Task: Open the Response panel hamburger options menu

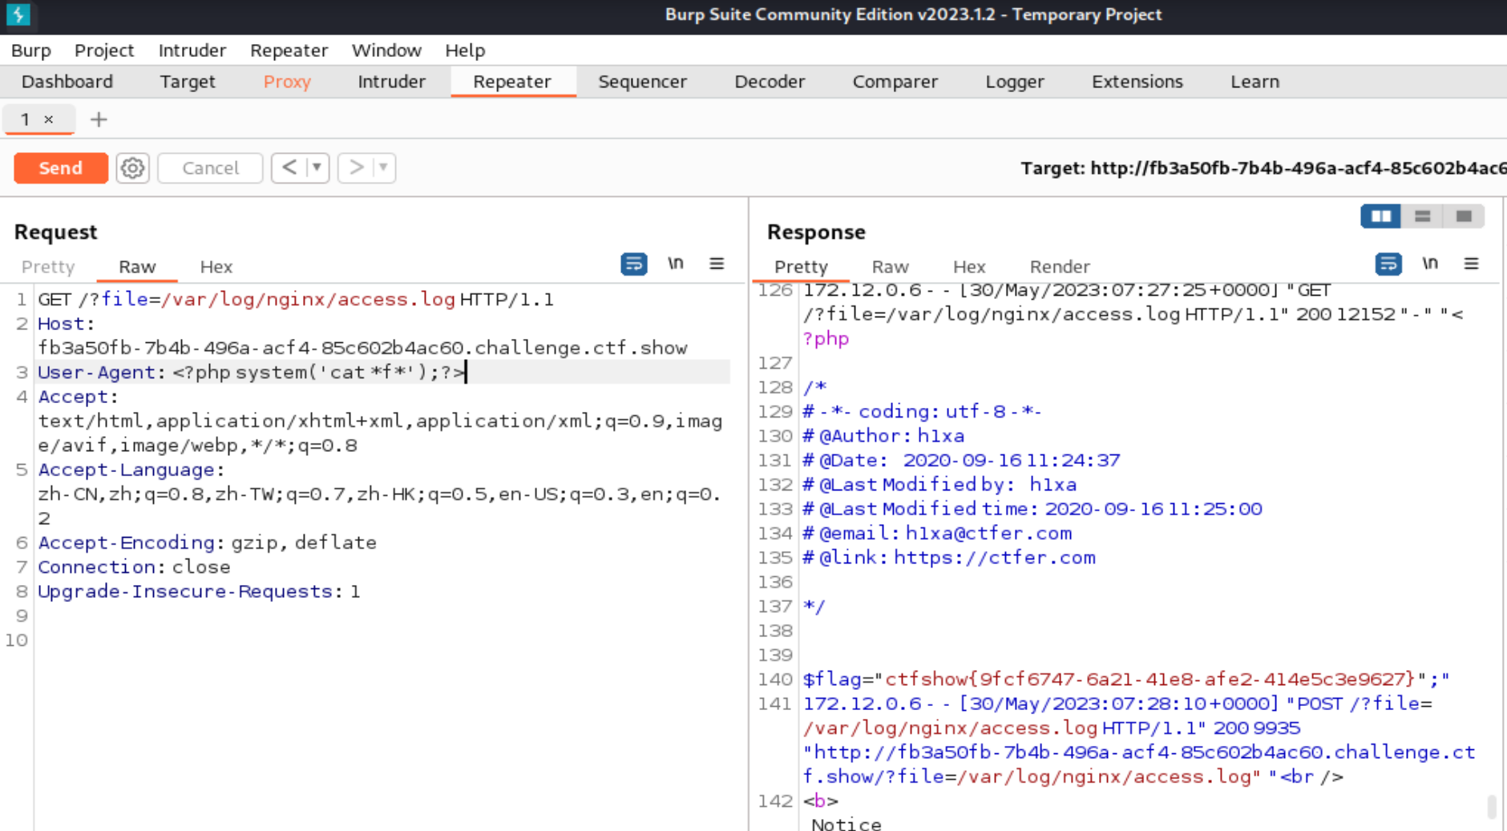Action: (1471, 264)
